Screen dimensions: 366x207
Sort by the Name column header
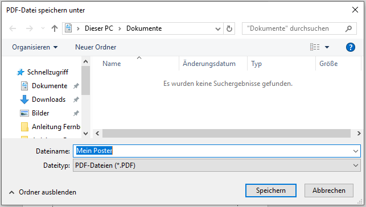pyautogui.click(x=135, y=63)
